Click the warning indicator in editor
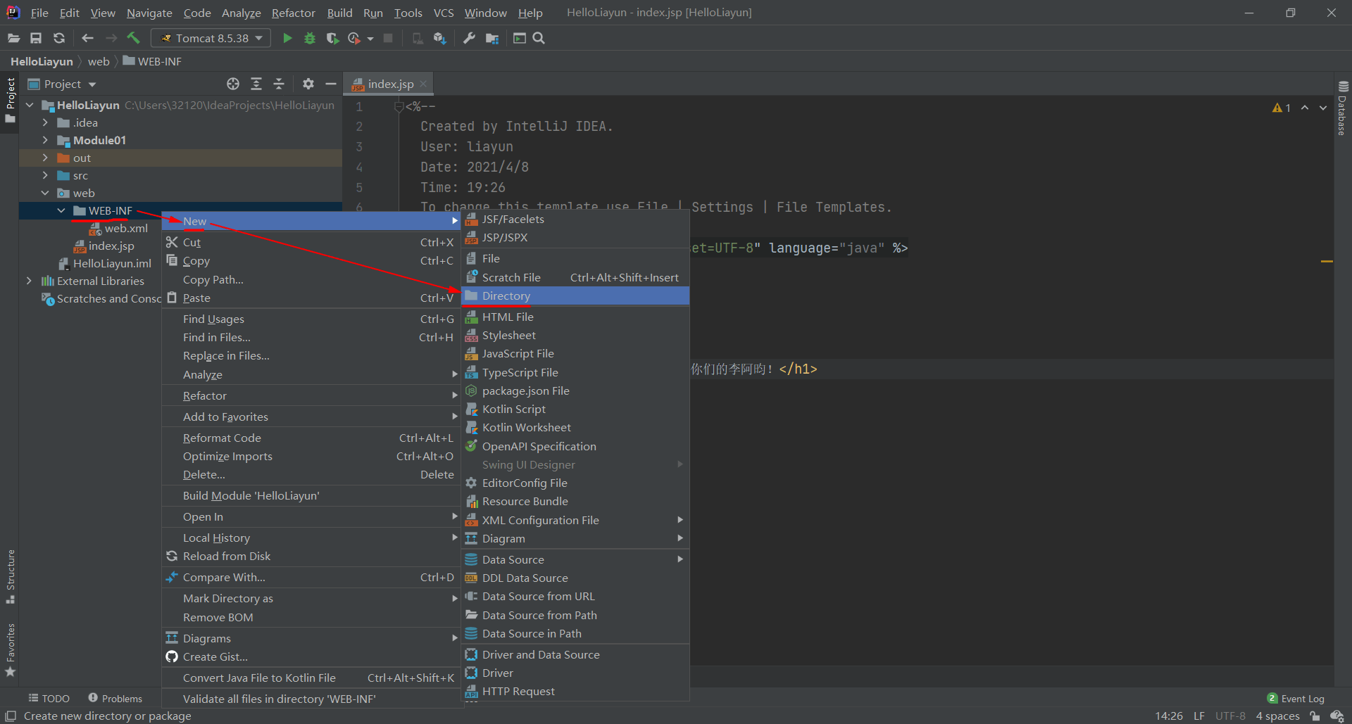This screenshot has width=1352, height=724. click(1281, 108)
